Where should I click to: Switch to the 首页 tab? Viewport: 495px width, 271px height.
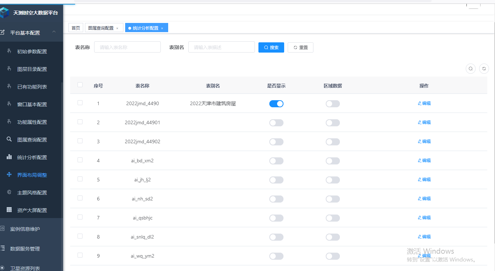coord(75,27)
